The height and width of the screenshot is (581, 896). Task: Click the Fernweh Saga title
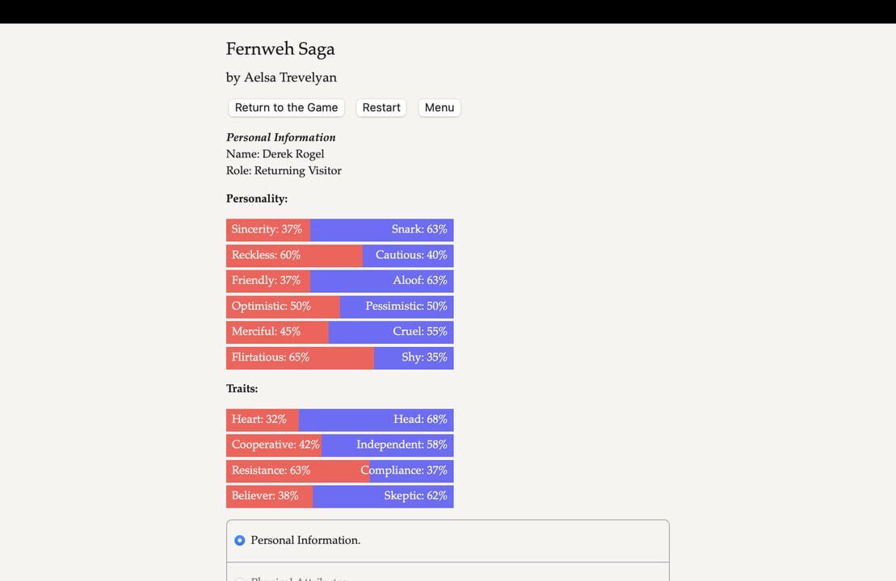pyautogui.click(x=280, y=48)
